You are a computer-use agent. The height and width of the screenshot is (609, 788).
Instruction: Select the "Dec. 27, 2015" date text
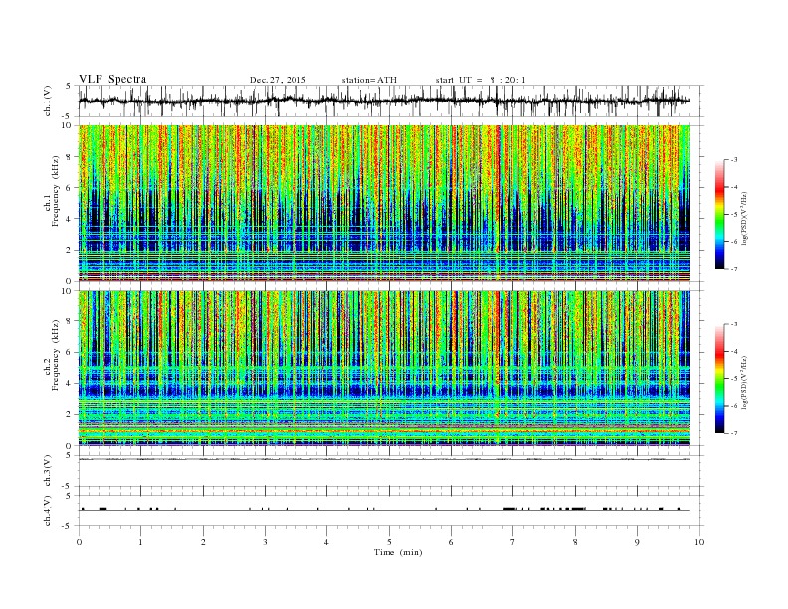pos(278,80)
